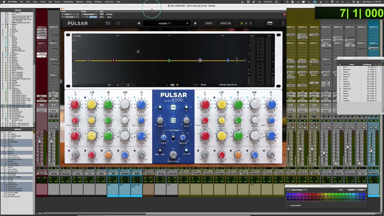Viewport: 384px width, 216px height.
Task: Select EQ band node 2 on graph
Action: tap(138, 52)
